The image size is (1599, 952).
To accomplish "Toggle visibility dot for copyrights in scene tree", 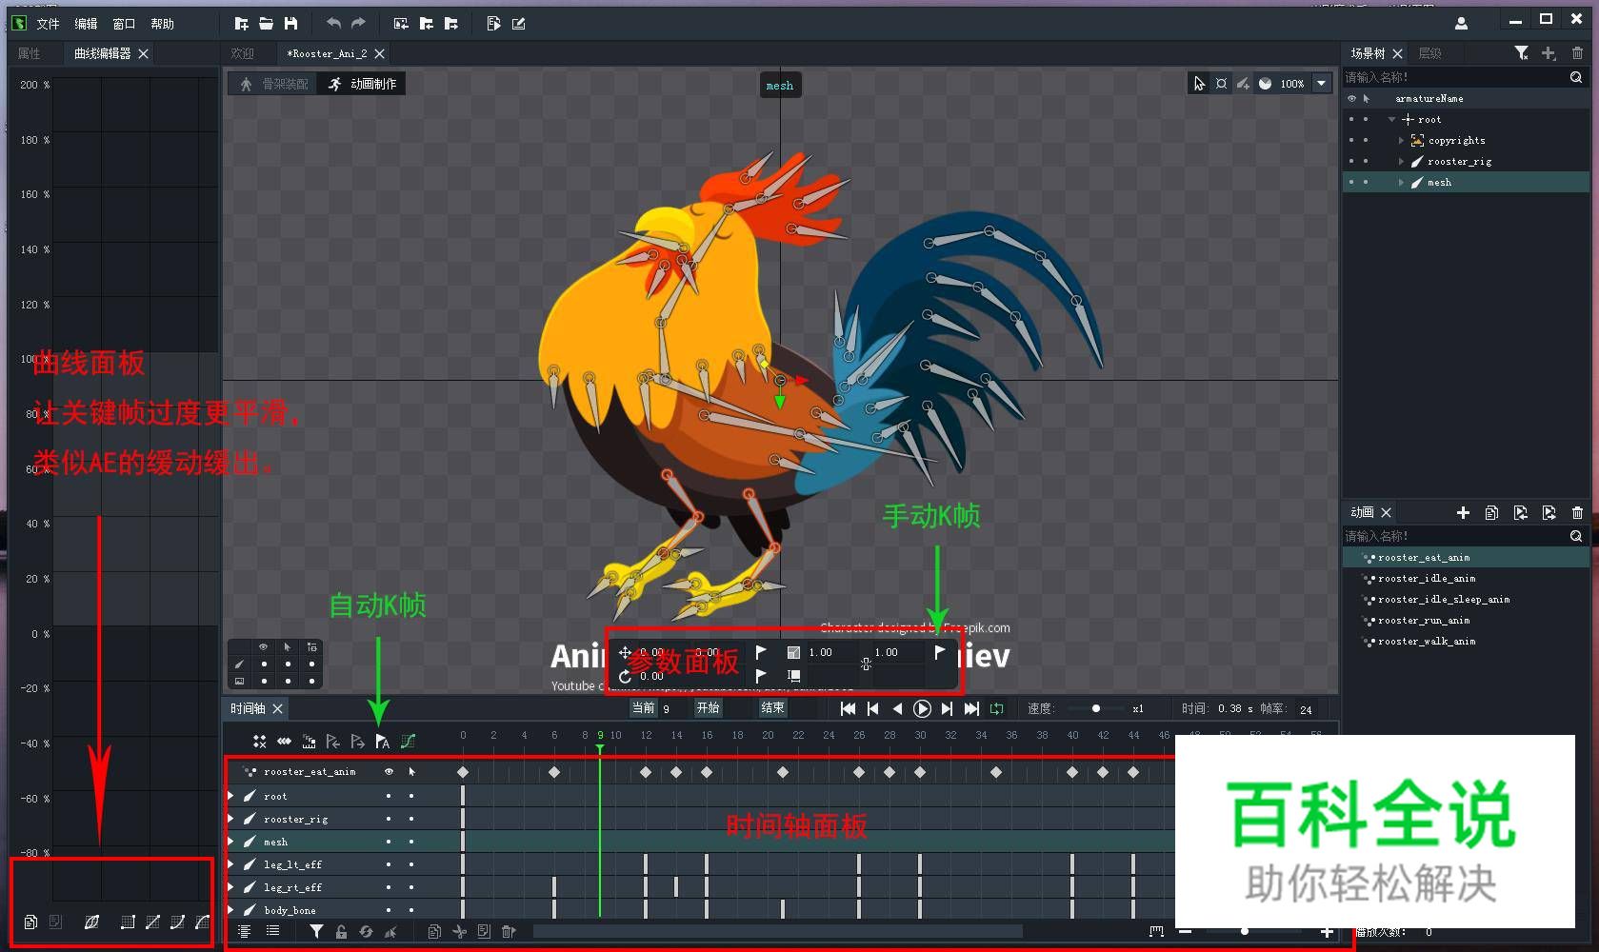I will pos(1350,140).
